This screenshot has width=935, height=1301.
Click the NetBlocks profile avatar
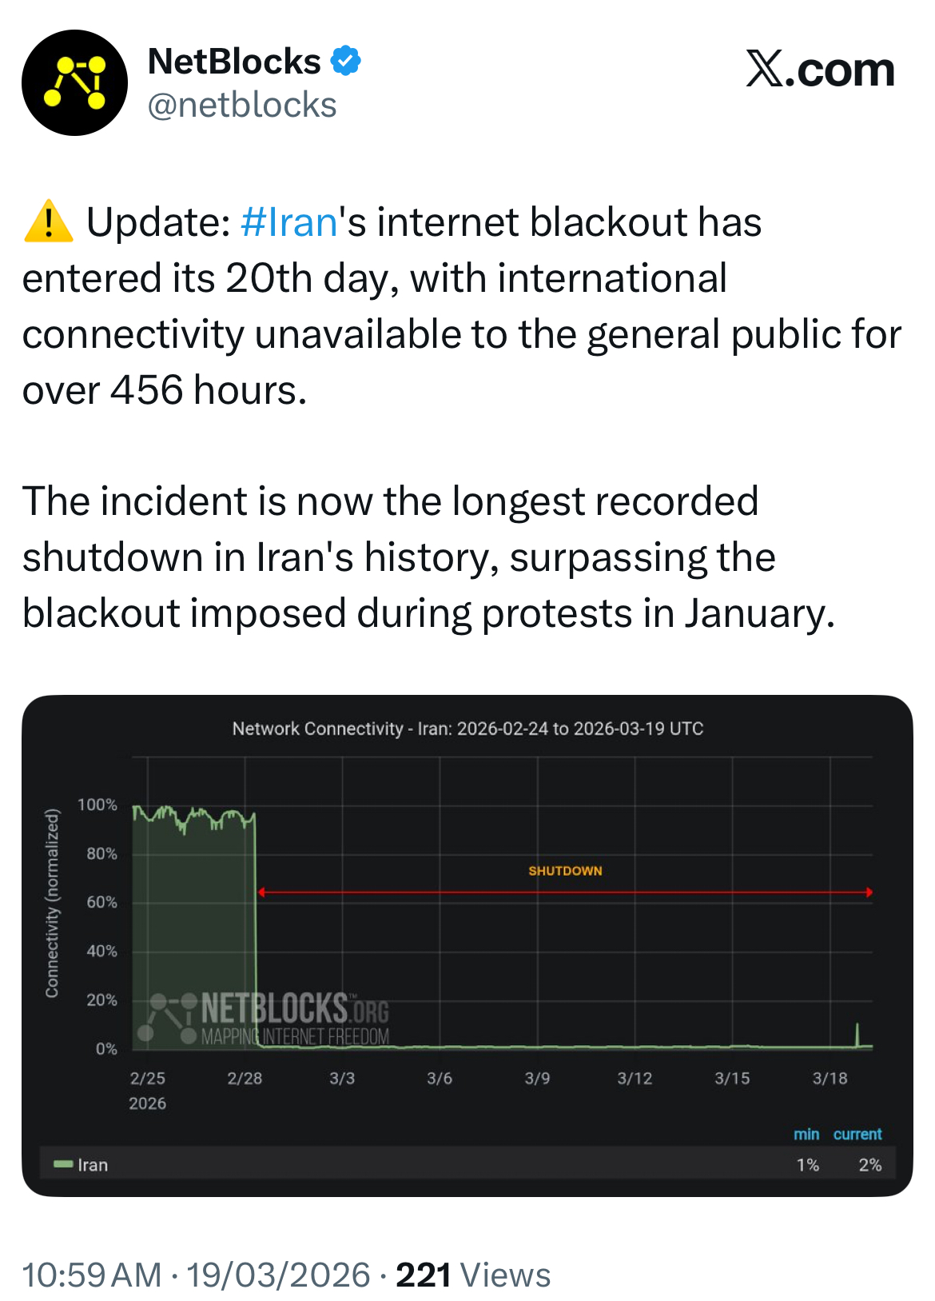pyautogui.click(x=74, y=82)
